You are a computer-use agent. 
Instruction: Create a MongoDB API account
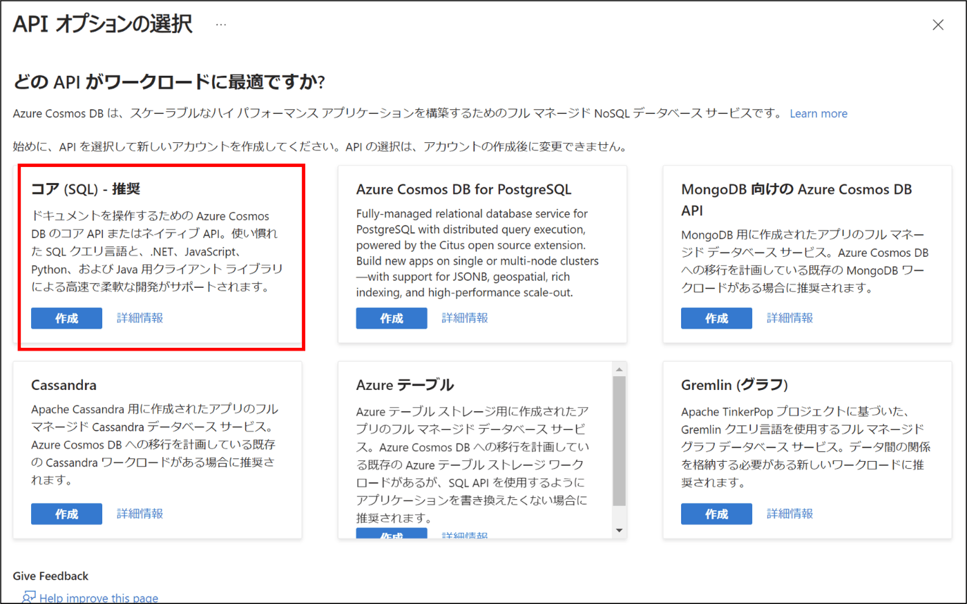point(716,318)
